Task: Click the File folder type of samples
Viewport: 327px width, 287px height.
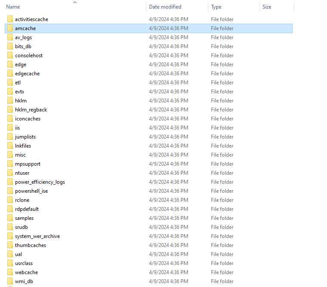Action: [x=222, y=218]
